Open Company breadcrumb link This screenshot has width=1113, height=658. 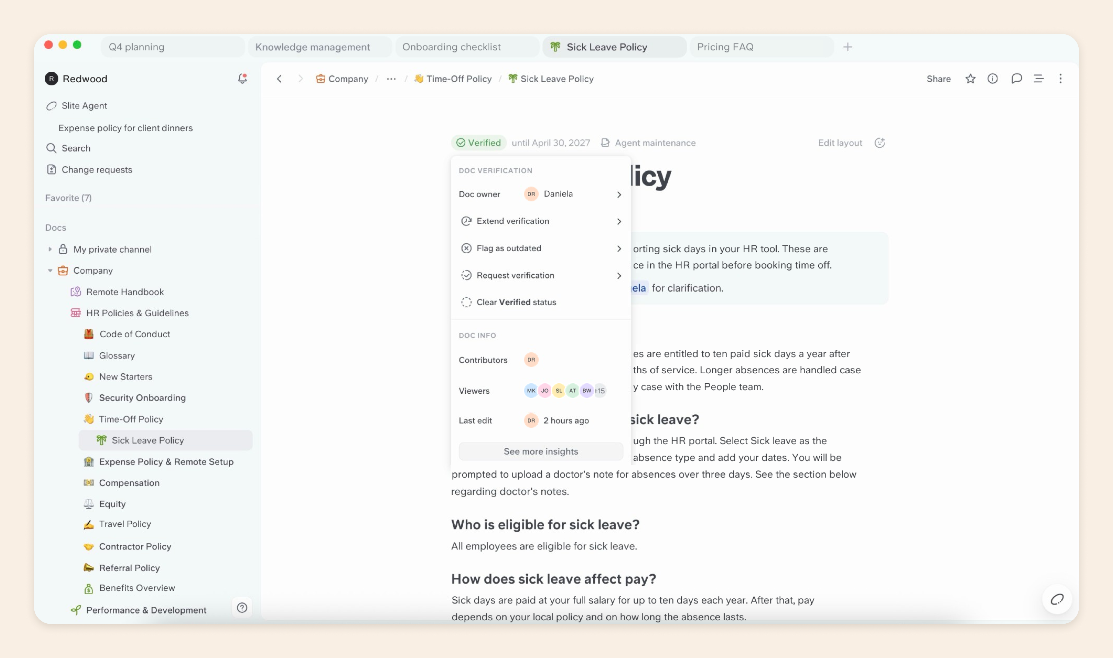(342, 79)
